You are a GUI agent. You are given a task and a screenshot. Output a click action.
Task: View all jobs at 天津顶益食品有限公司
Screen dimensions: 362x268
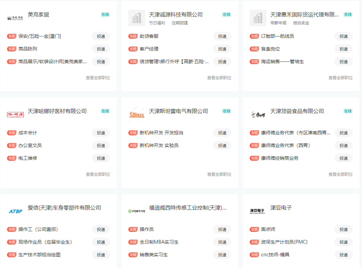pos(341,174)
